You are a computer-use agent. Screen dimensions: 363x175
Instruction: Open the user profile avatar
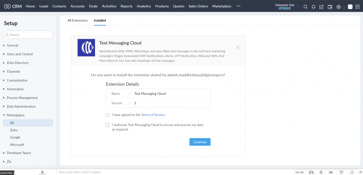[350, 7]
